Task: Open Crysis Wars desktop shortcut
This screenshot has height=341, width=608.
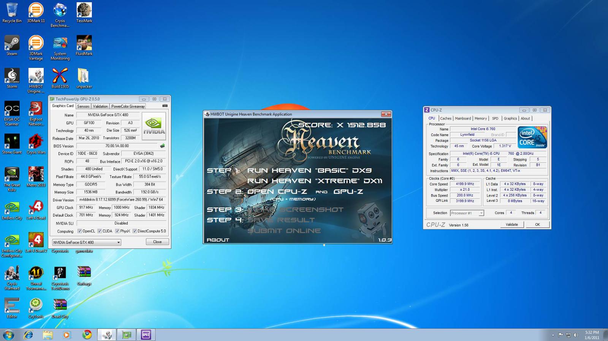Action: pos(36,144)
